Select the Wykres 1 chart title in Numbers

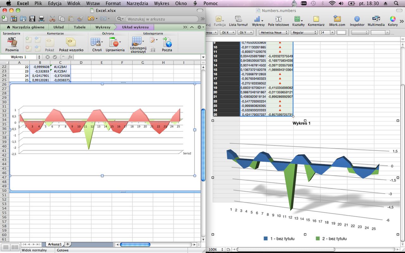click(x=301, y=123)
